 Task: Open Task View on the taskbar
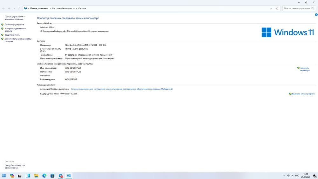[x=19, y=176]
